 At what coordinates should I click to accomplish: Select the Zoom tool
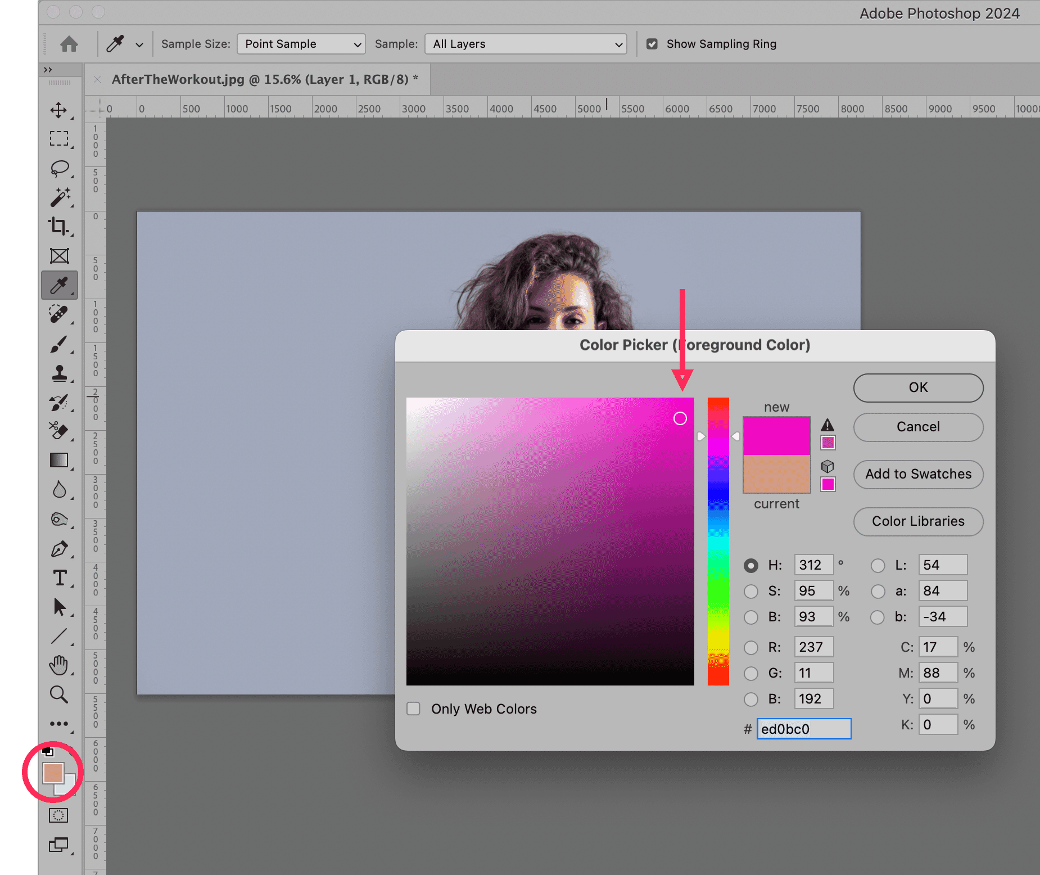coord(59,695)
